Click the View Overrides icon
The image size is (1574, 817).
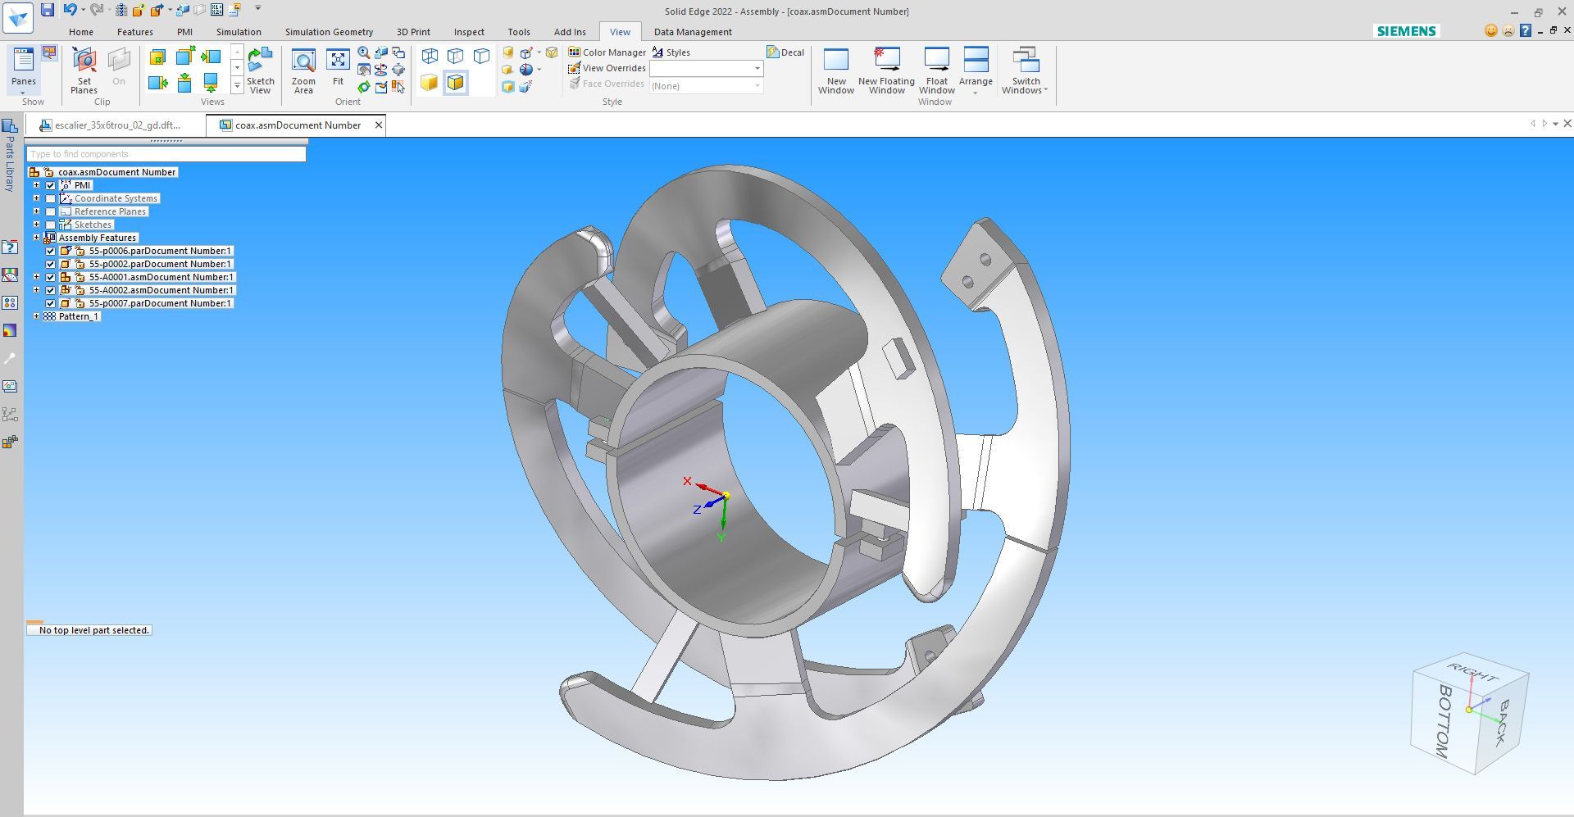[574, 68]
